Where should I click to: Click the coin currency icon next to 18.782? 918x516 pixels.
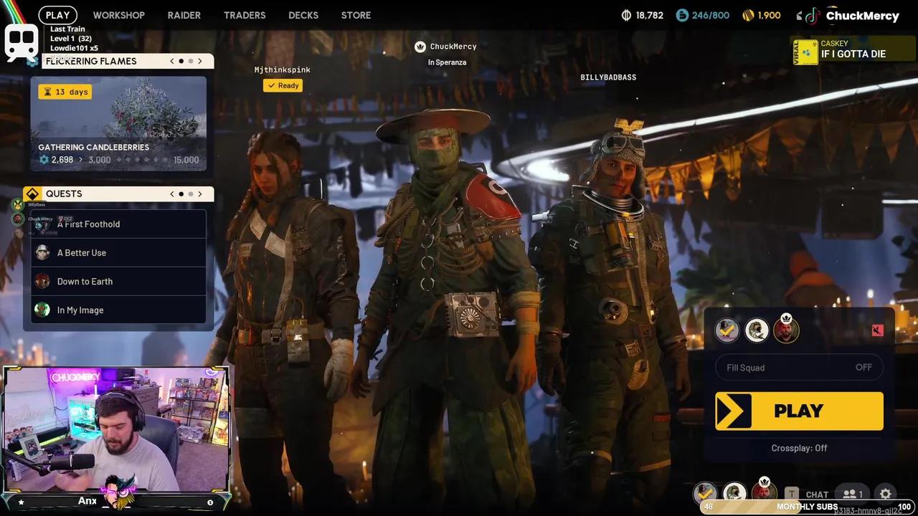[x=625, y=15]
